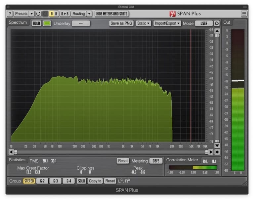
Task: Switch to the STEREO group tab
Action: [29, 181]
